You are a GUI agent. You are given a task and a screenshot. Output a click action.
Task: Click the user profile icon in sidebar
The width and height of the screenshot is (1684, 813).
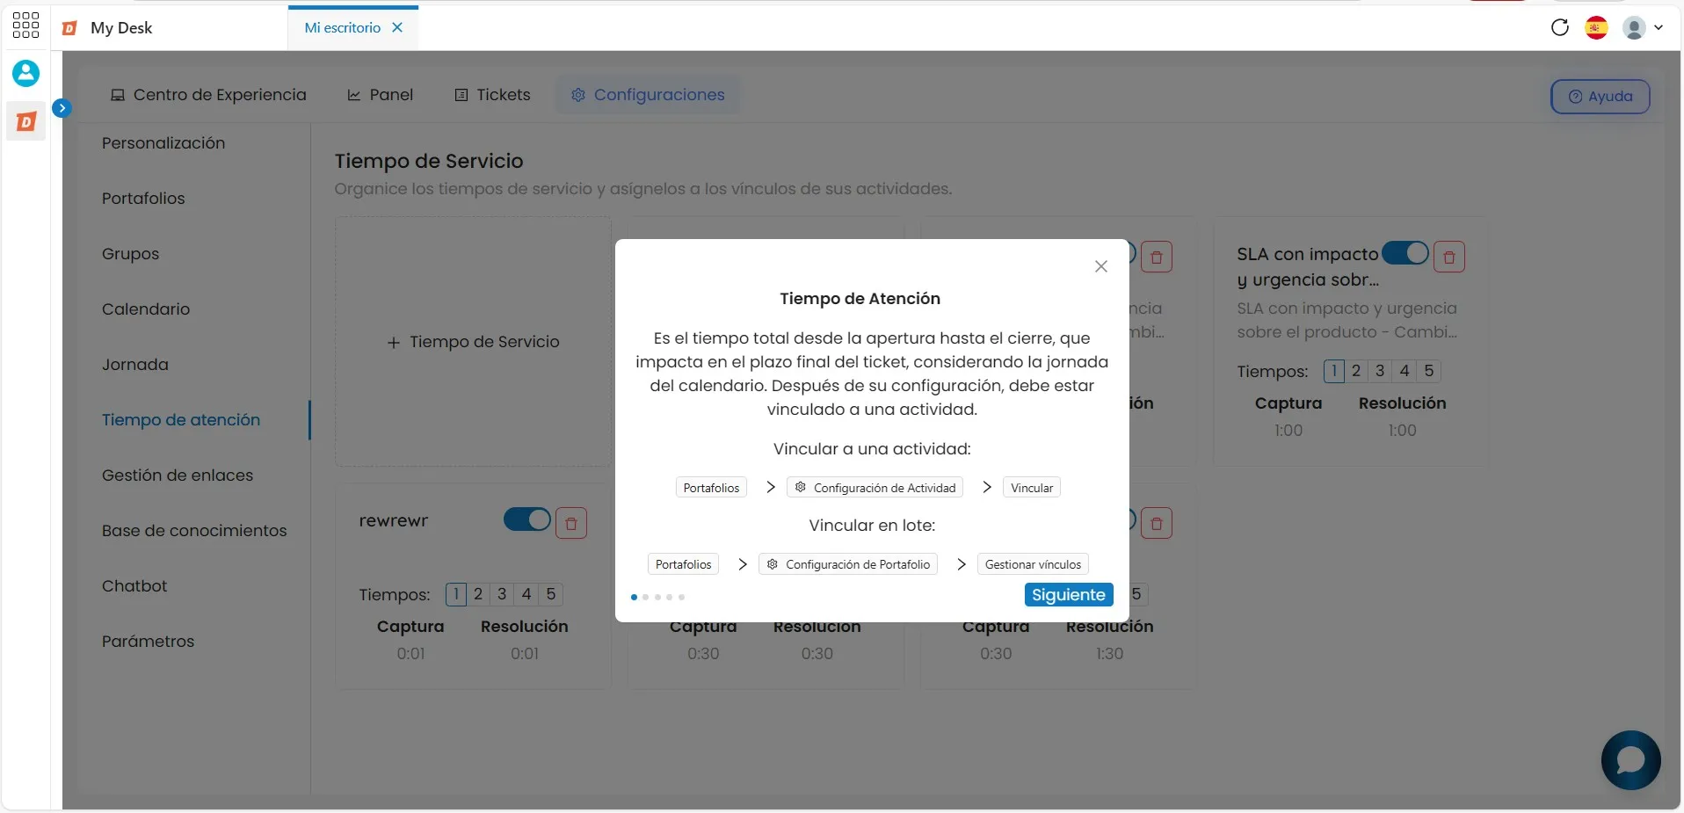click(x=25, y=73)
